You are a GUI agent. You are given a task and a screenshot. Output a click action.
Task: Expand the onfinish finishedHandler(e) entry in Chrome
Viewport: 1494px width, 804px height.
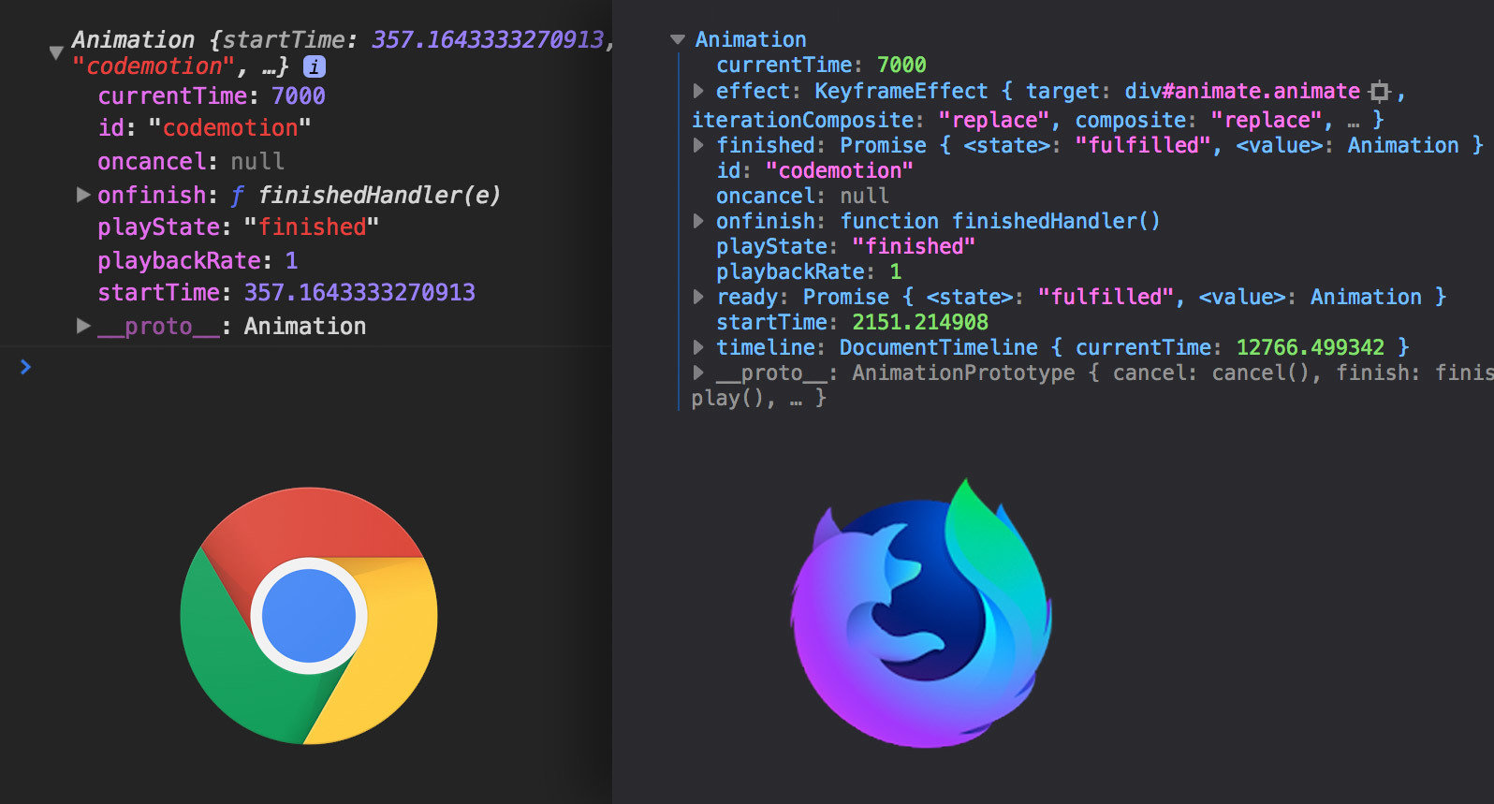[x=83, y=195]
